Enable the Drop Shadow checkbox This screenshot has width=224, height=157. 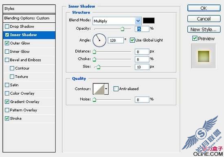pyautogui.click(x=7, y=26)
